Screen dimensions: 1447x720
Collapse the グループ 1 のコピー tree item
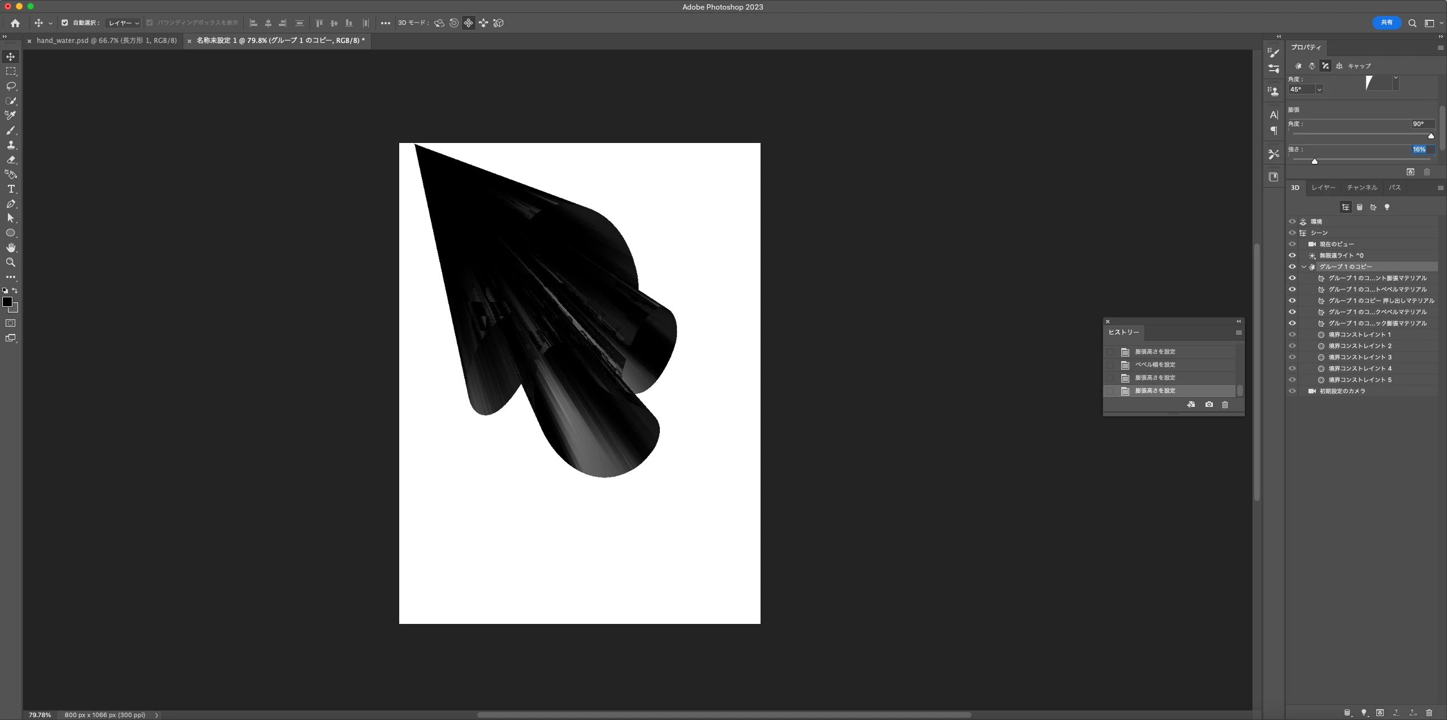[x=1304, y=267]
